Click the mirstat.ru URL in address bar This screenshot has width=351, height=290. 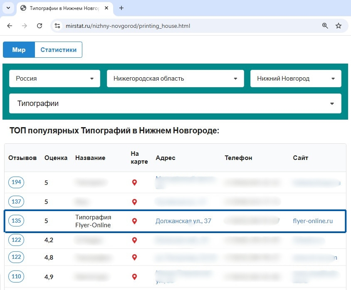128,26
